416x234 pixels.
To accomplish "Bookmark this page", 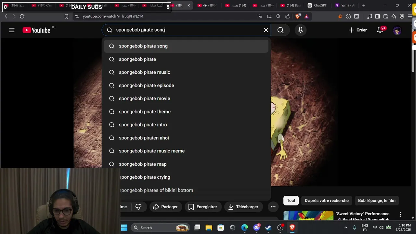I will click(66, 16).
